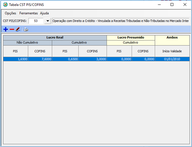Image resolution: width=192 pixels, height=147 pixels.
Task: Click the Início Validade column header
Action: point(172,51)
